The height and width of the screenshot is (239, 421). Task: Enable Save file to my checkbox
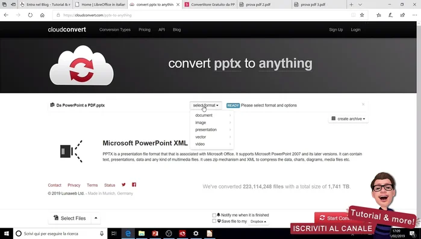[x=214, y=221]
